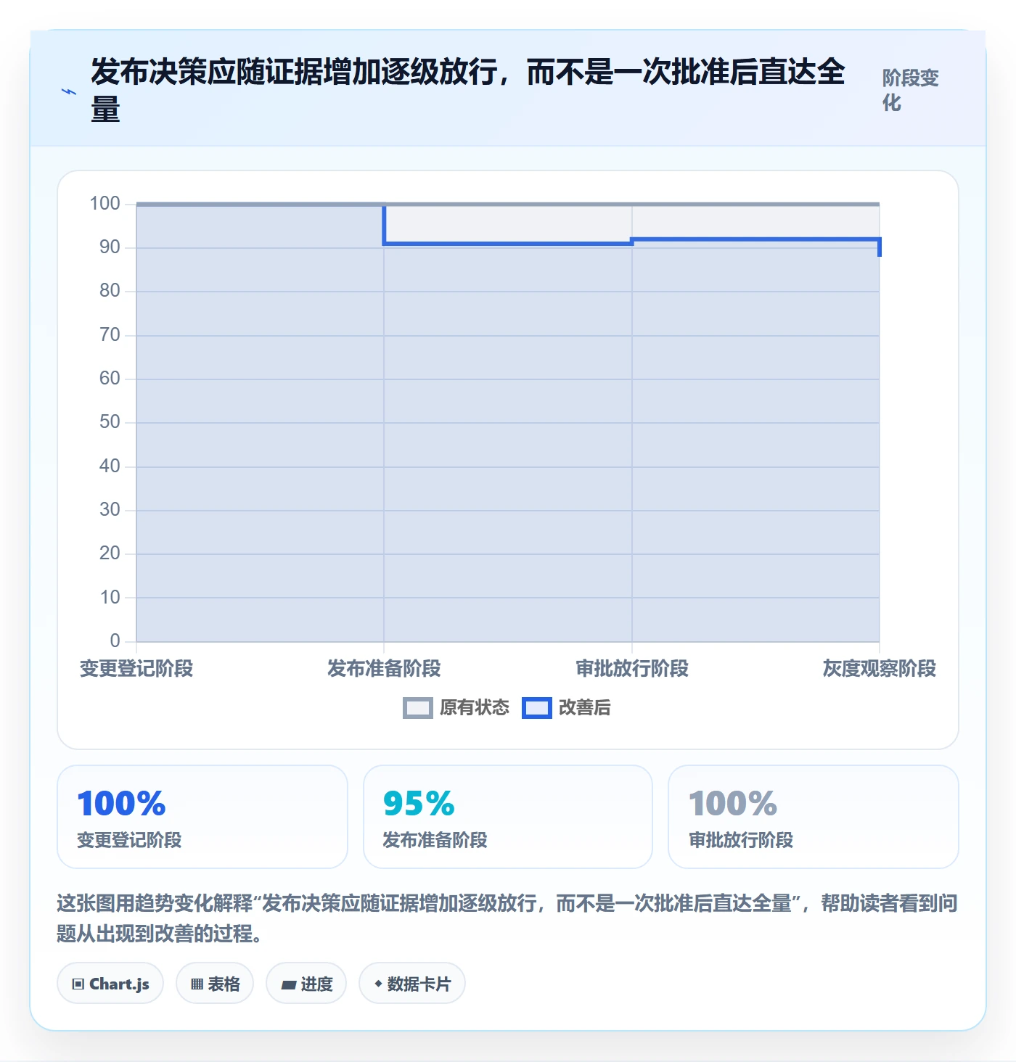Click the 90 y-axis tick label

coord(110,247)
